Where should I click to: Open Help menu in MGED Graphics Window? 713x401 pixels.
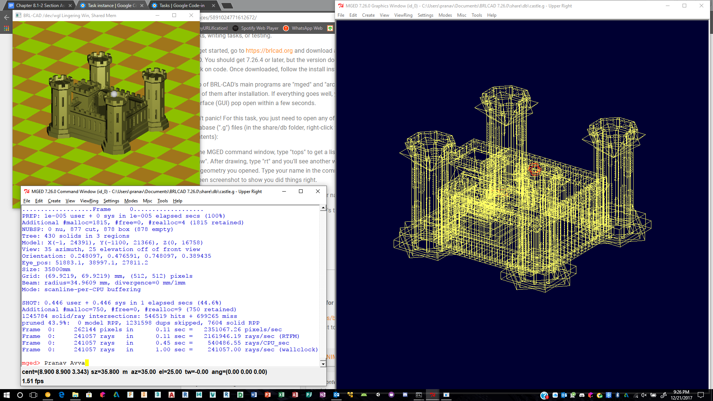coord(492,15)
